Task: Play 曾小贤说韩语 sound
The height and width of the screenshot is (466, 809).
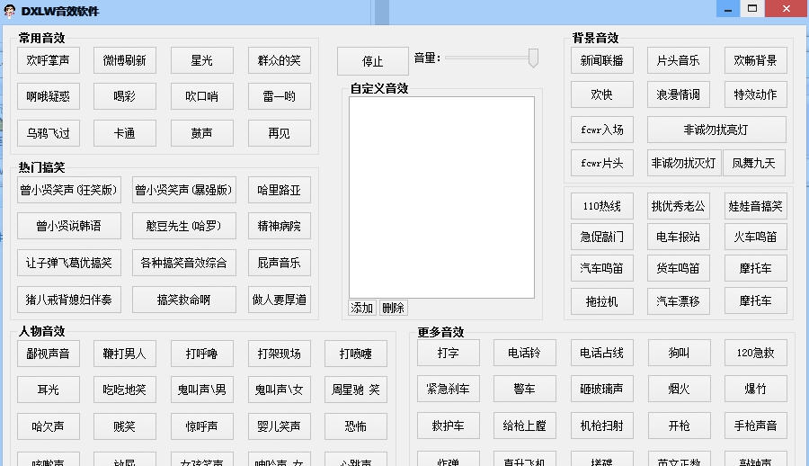Action: 68,226
